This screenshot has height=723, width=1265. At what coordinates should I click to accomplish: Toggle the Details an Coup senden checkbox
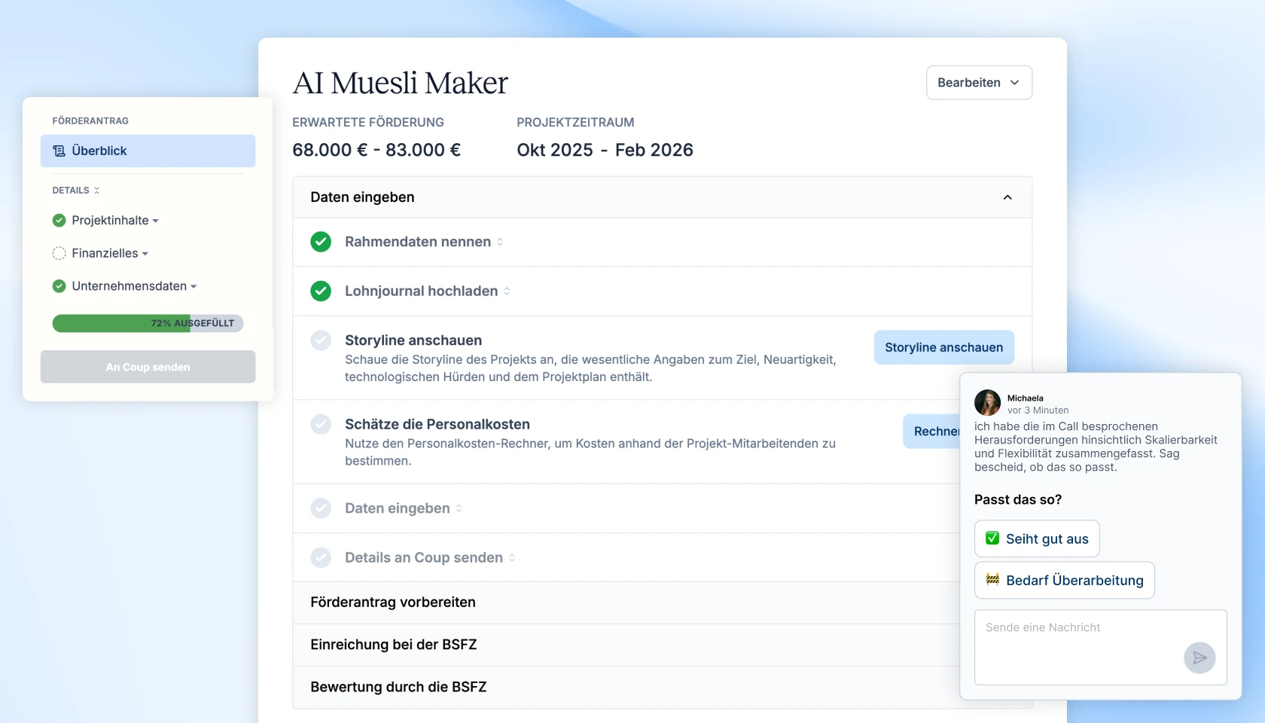(321, 558)
